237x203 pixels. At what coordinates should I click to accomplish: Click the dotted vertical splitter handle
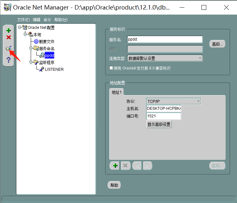tap(98, 109)
